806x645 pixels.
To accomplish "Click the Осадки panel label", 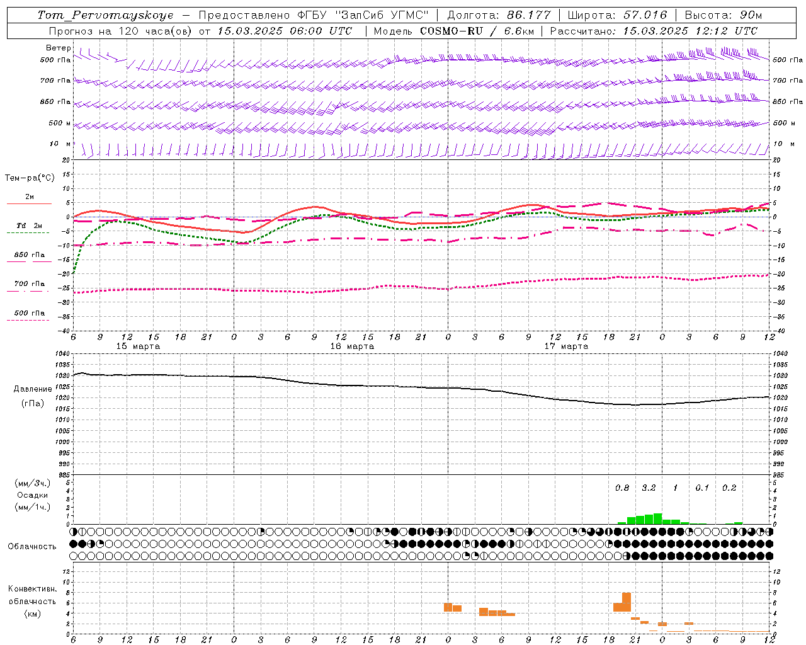I will 32,495.
